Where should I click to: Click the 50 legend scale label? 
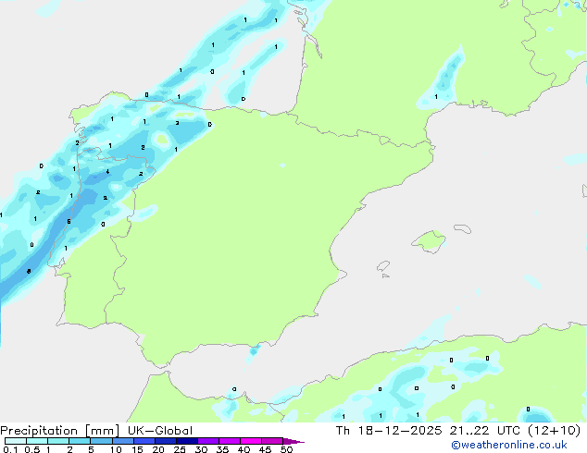point(286,449)
